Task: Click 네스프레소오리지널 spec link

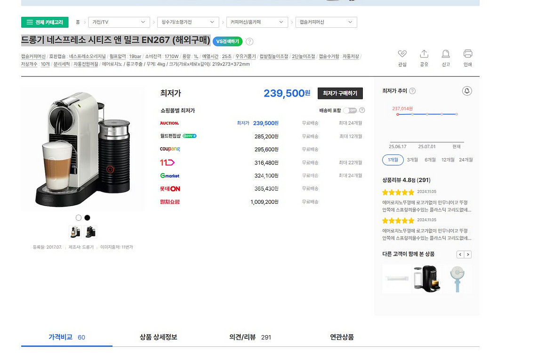Action: 87,56
